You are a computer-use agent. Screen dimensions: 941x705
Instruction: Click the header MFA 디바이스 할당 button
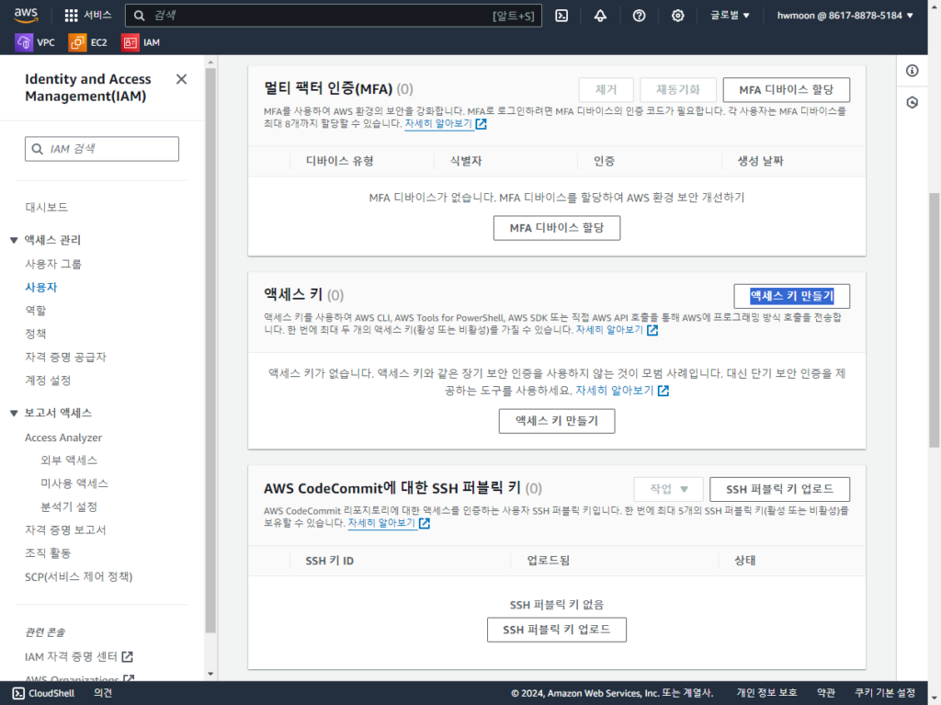pos(787,90)
